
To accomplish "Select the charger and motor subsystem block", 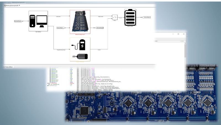I will pyautogui.click(x=80, y=49).
